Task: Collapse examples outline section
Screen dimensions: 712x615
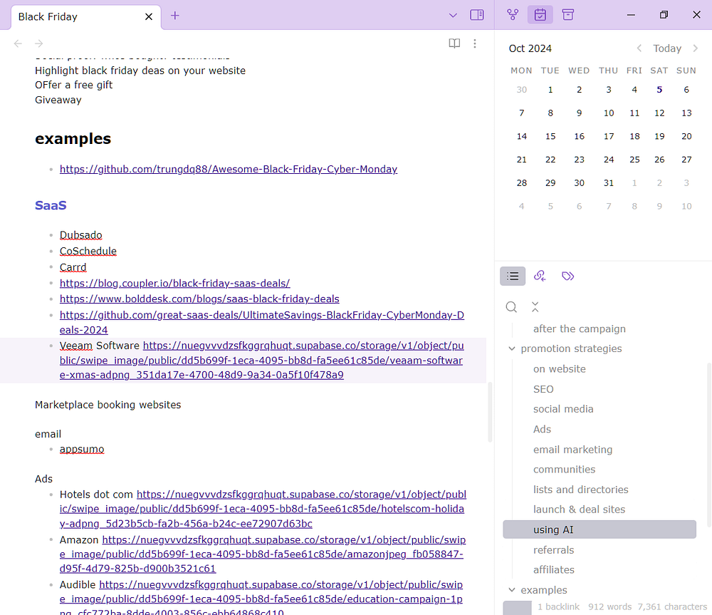Action: pos(512,590)
